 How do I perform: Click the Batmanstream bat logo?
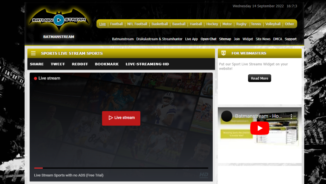point(59,20)
